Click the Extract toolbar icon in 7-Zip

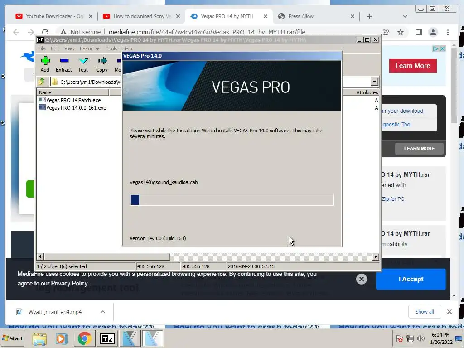pyautogui.click(x=64, y=64)
